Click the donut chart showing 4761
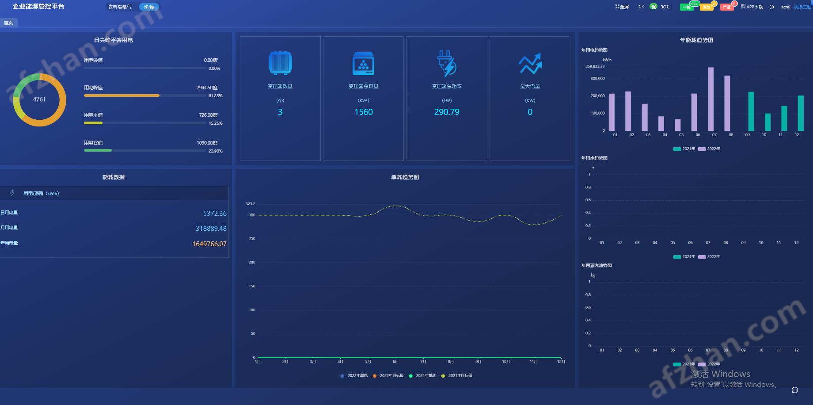Viewport: 813px width, 405px height. [x=39, y=99]
